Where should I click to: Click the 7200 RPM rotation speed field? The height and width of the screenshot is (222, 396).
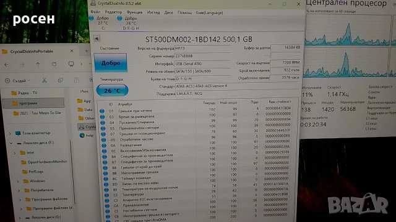tap(285, 62)
